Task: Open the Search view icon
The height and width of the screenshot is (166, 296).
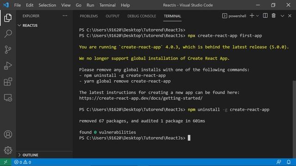Action: pos(8,34)
